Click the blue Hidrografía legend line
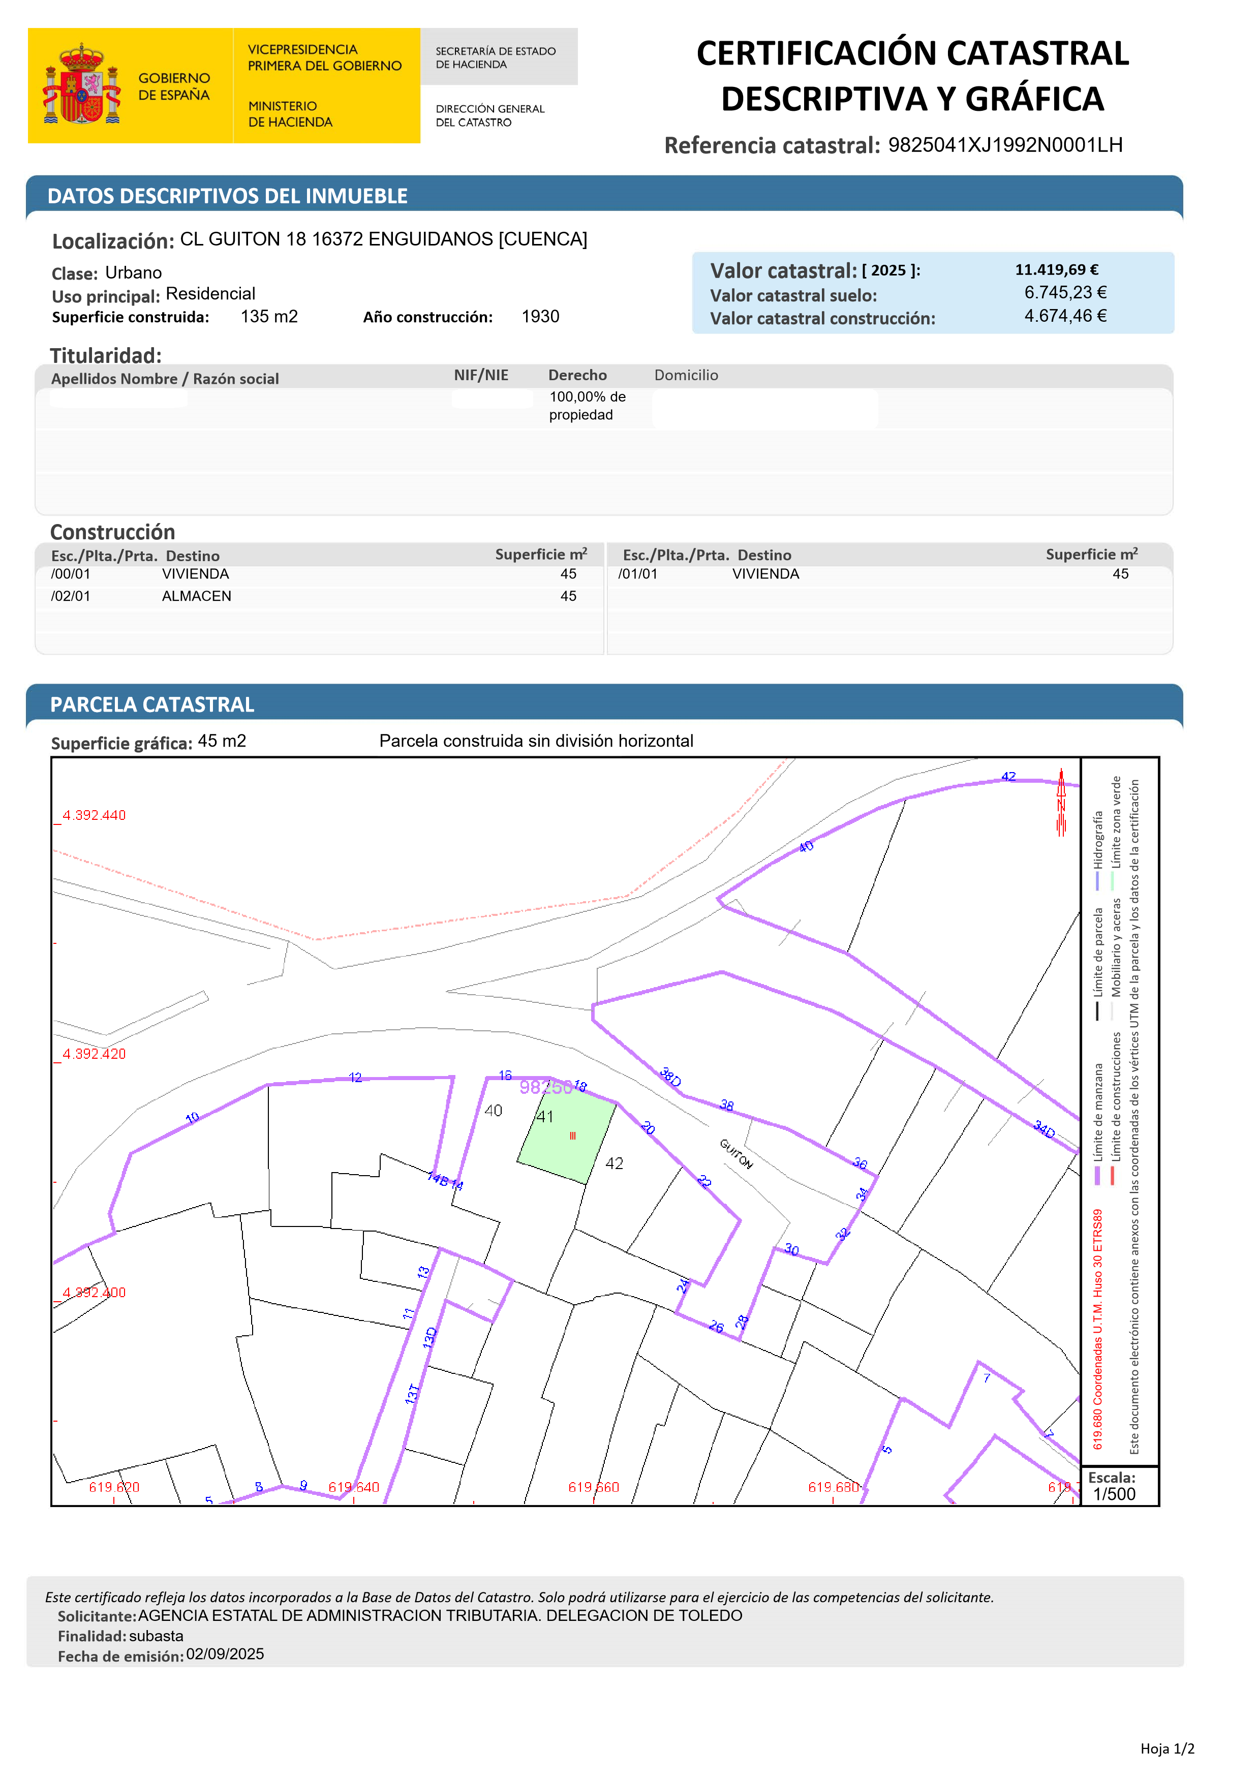The width and height of the screenshot is (1258, 1780). coord(1097,881)
